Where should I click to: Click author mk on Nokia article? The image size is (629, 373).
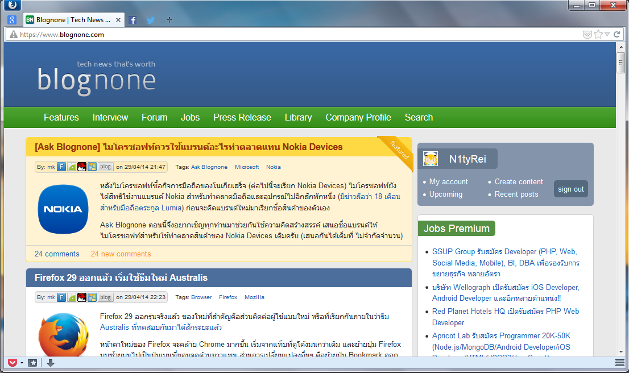click(51, 167)
